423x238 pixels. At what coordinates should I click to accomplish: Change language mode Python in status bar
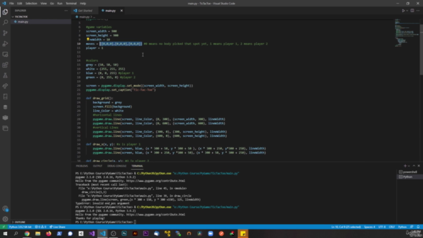coord(403,227)
